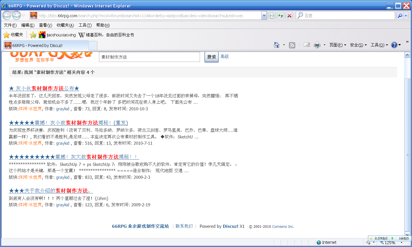Expand the Print options dropdown arrow

(x=324, y=45)
